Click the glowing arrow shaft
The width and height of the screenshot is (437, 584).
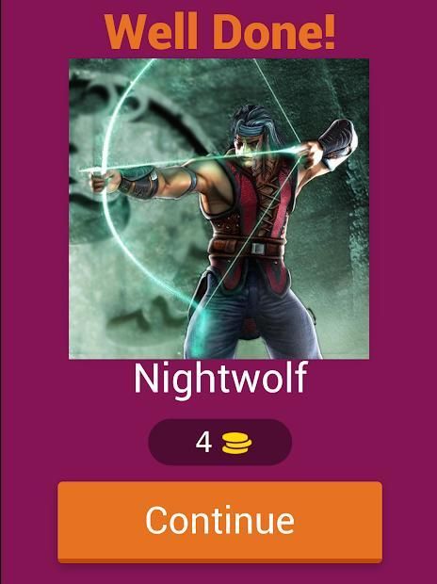click(x=194, y=159)
